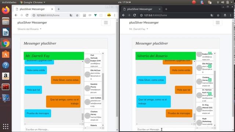Open new tab in right window

(166, 9)
